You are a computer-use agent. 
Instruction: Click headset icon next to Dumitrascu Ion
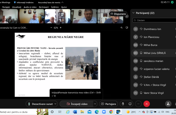point(141,29)
